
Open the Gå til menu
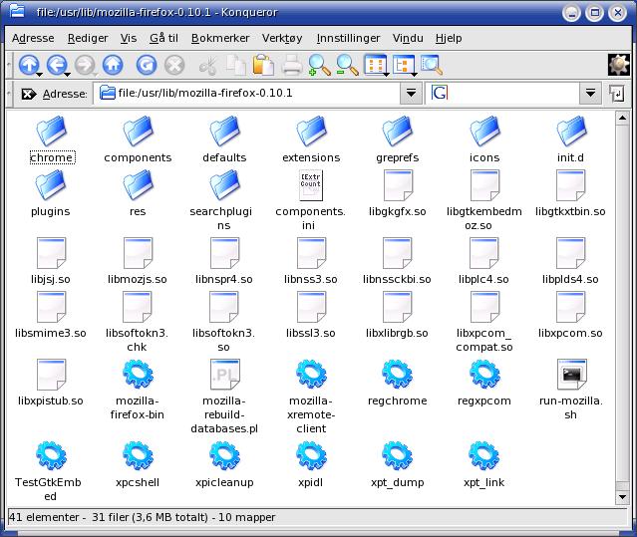tap(164, 38)
